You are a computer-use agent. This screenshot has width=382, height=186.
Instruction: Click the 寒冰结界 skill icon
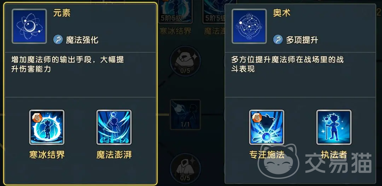tap(47, 127)
